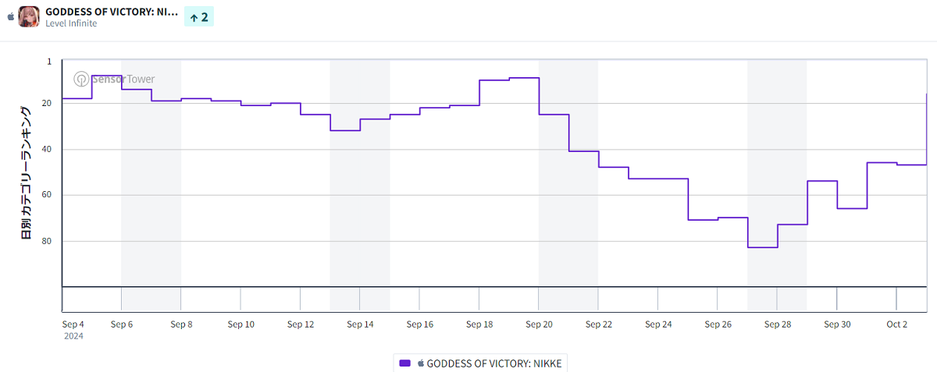Click the Apple platform icon beside the app thumbnail
Screen dimensions: 937x372
click(10, 16)
